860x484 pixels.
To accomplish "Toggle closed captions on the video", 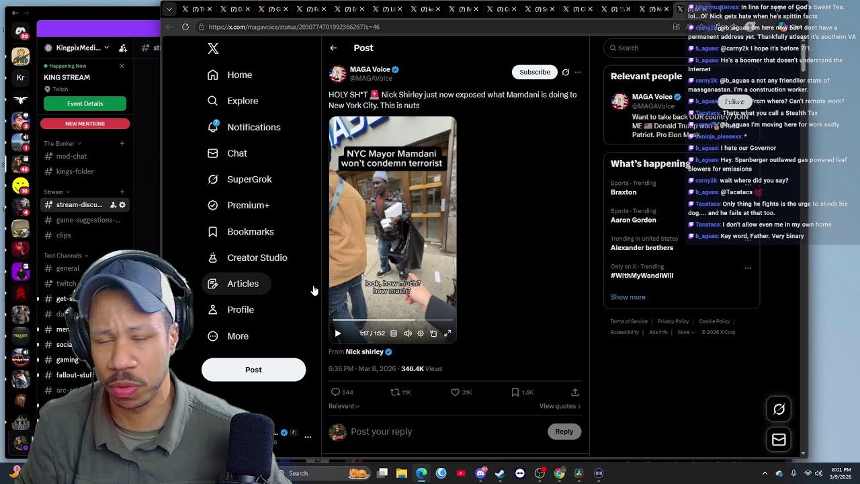I will [x=394, y=333].
